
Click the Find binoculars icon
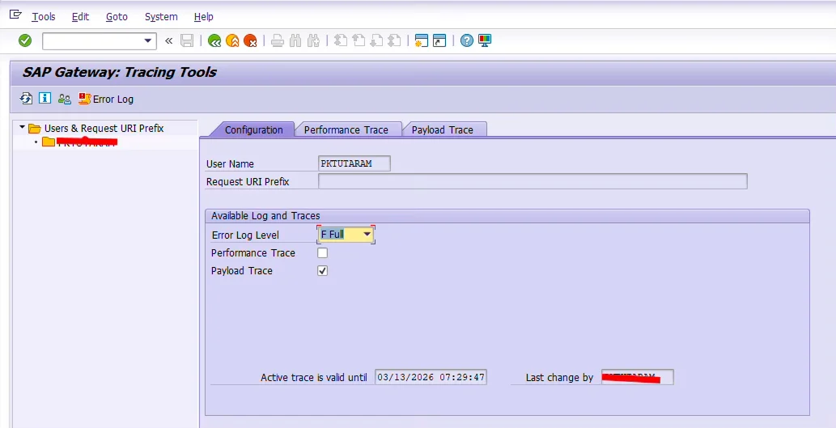click(295, 40)
